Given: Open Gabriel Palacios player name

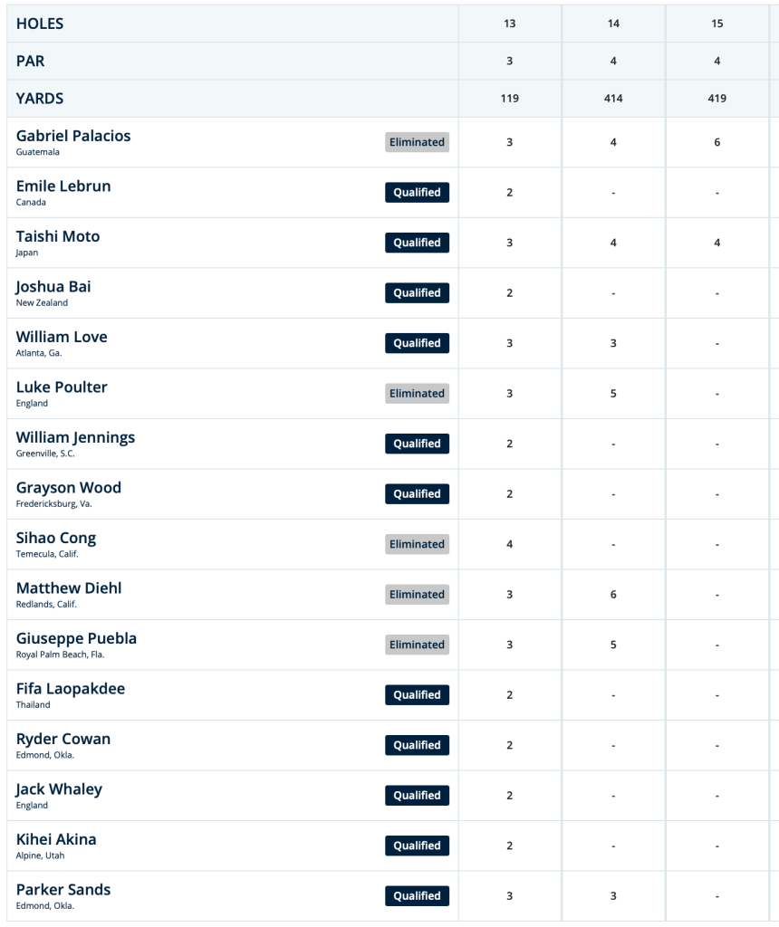Looking at the screenshot, I should click(x=73, y=136).
